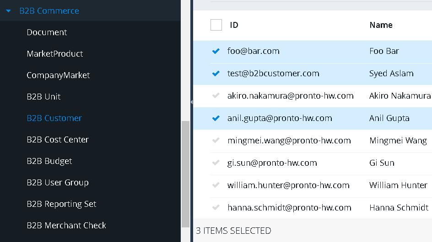
Task: Click the 3 ITEMS SELECTED status text
Action: [x=233, y=231]
